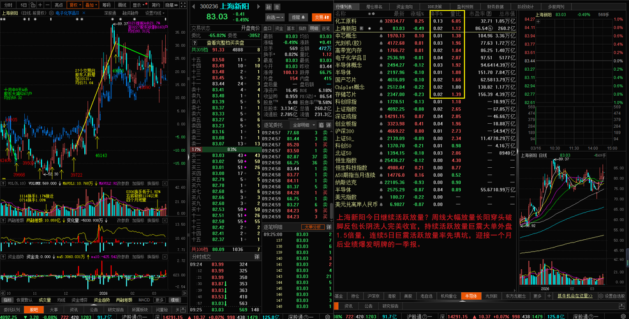
Task: Select the 研究报告 tab under watchlist
Action: pyautogui.click(x=390, y=306)
